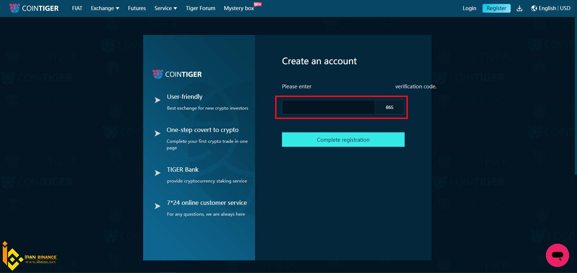Click the CoinTiger logo in the side panel
Screen dimensions: 577x273
(x=177, y=74)
